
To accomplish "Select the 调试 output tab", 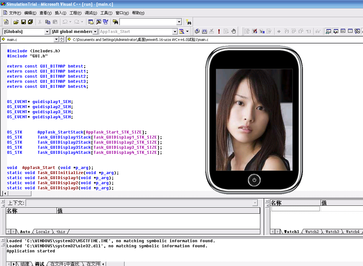I will pos(39,264).
